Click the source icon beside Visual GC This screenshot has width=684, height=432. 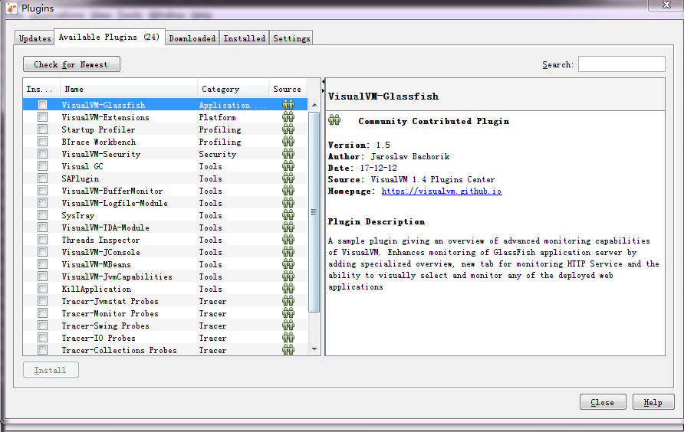[x=288, y=166]
